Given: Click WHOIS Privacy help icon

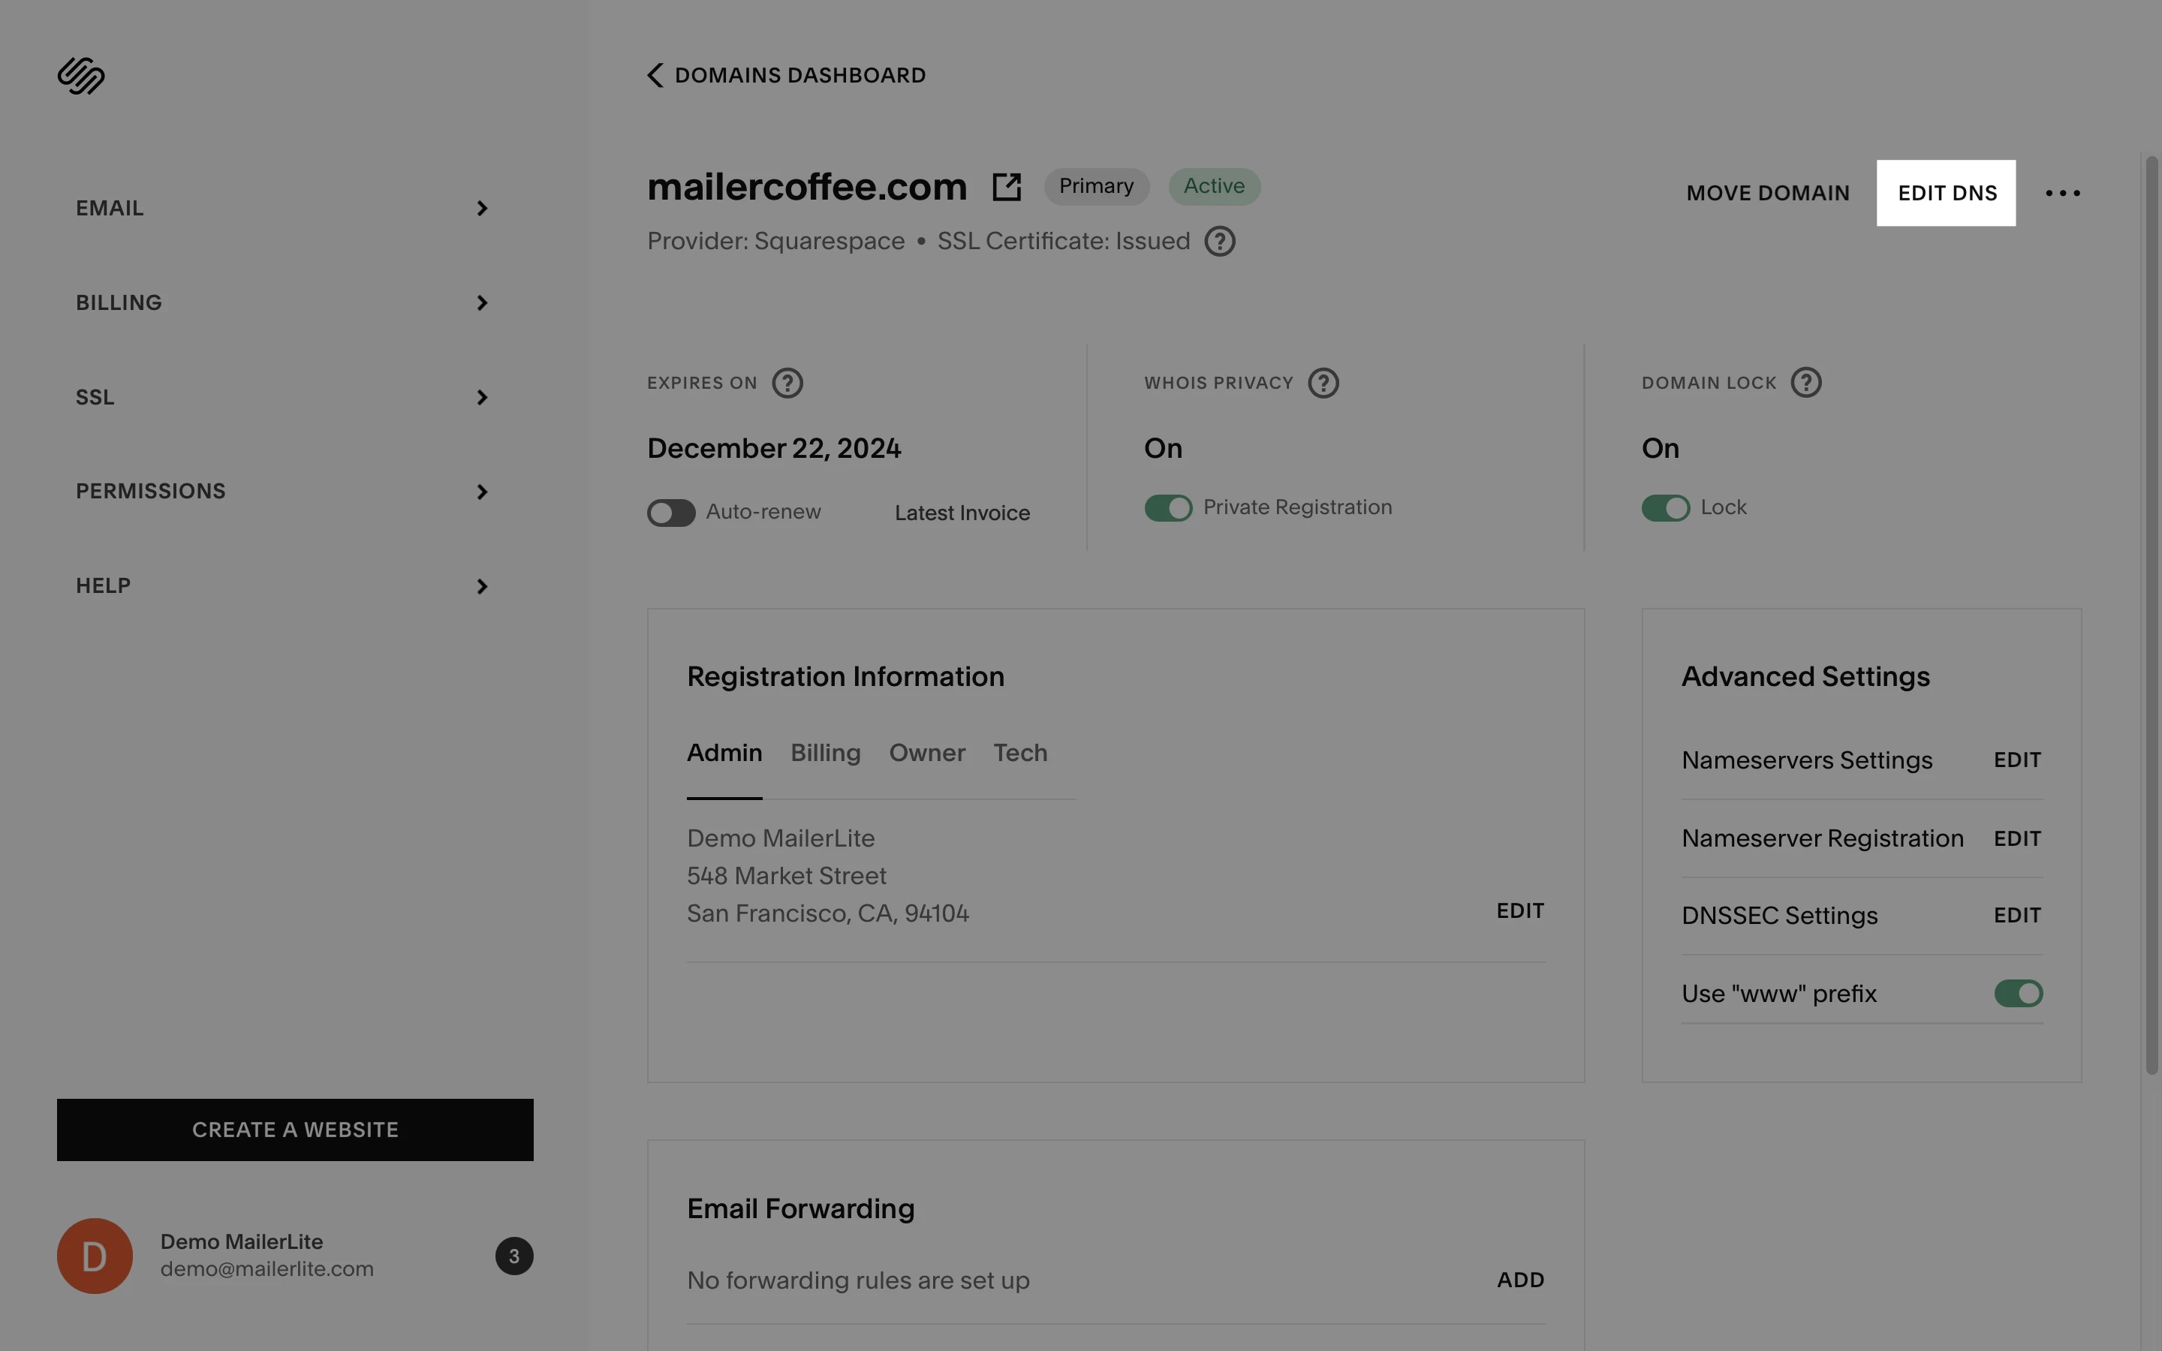Looking at the screenshot, I should point(1323,384).
